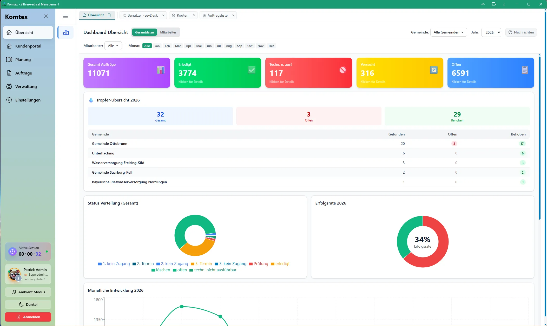Open the Aufträge section
Screen dimensions: 547x326
click(x=24, y=73)
